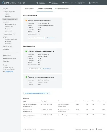Open the user account avatar icon
107x132 pixels.
[90, 3]
